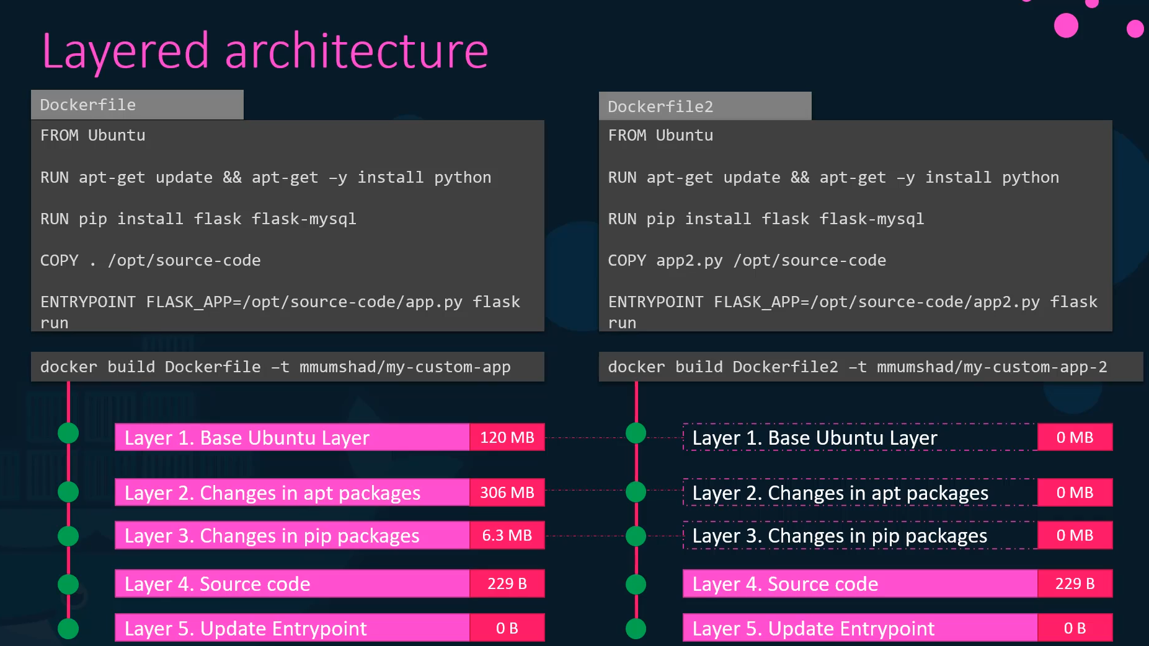Click the ENTRYPOINT app.py flask run line
Viewport: 1149px width, 646px height.
click(x=280, y=312)
